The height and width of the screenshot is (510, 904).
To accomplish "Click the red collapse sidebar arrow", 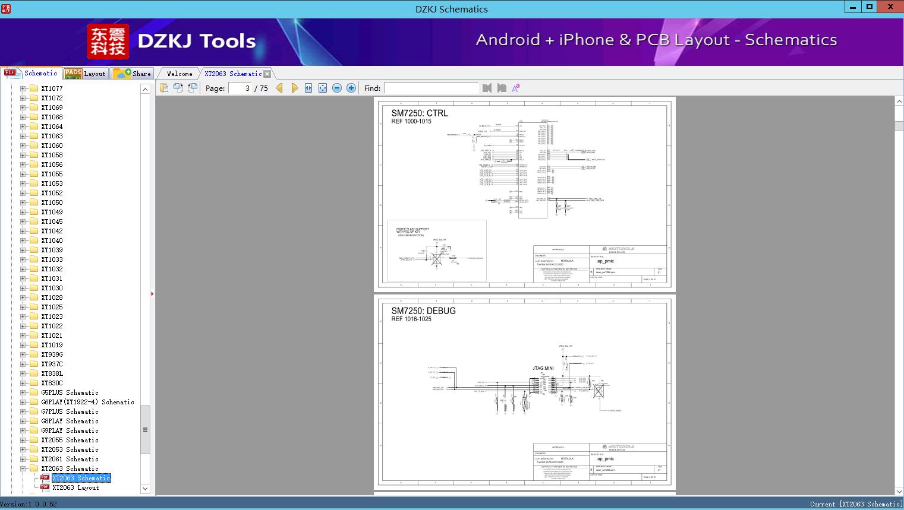I will (152, 294).
